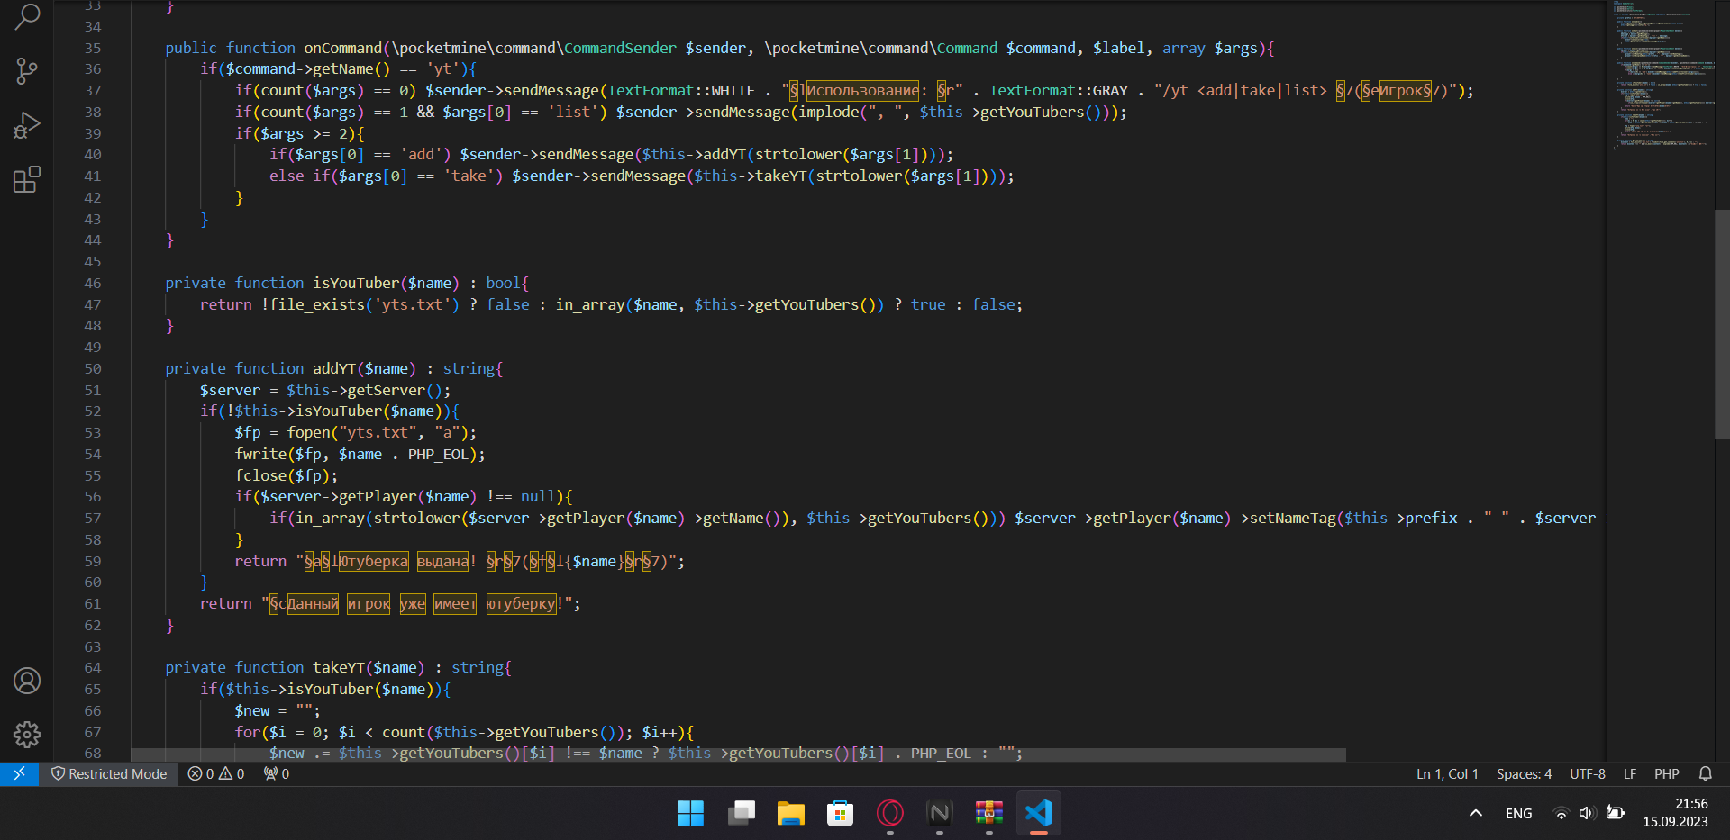The image size is (1730, 840).
Task: Open the Source Control view
Action: [27, 71]
